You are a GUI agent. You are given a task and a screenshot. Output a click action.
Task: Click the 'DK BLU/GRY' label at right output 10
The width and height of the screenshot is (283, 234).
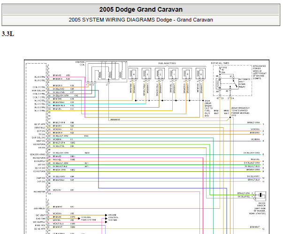pyautogui.click(x=253, y=176)
